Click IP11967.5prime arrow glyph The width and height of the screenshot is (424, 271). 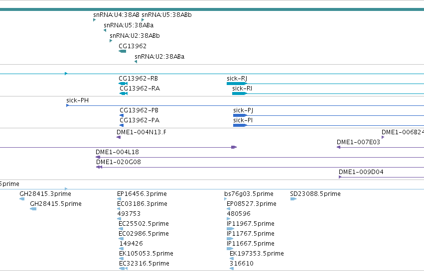point(230,229)
